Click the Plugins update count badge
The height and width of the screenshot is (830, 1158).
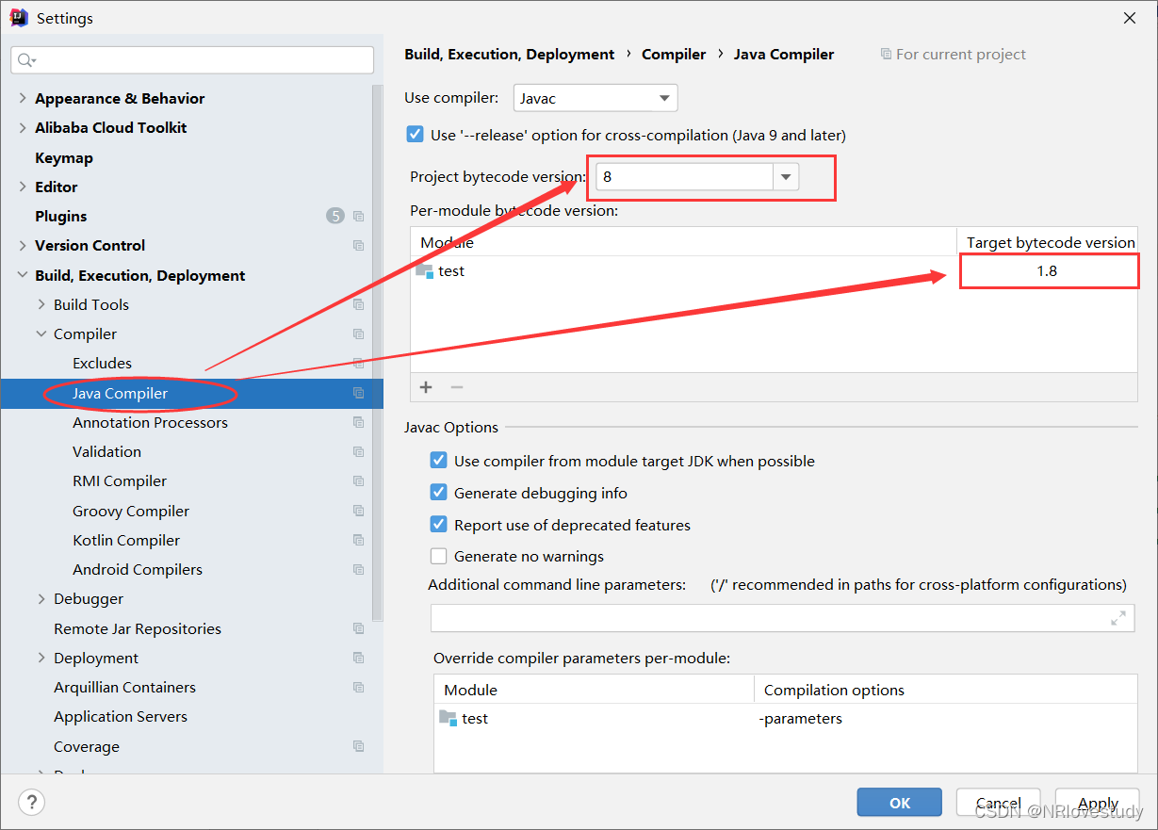(x=335, y=217)
